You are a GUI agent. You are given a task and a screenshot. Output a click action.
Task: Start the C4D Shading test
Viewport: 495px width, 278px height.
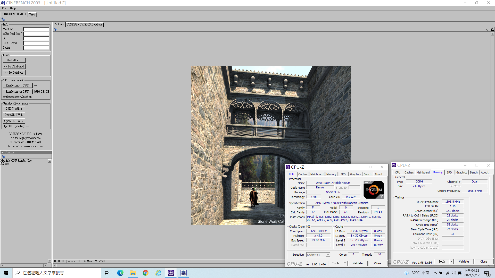pyautogui.click(x=14, y=109)
